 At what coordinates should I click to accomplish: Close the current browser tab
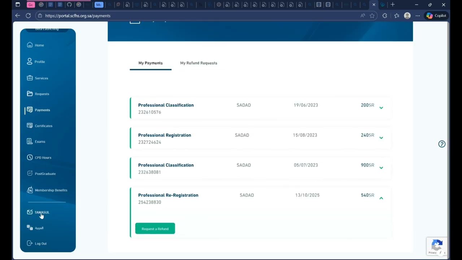(374, 5)
